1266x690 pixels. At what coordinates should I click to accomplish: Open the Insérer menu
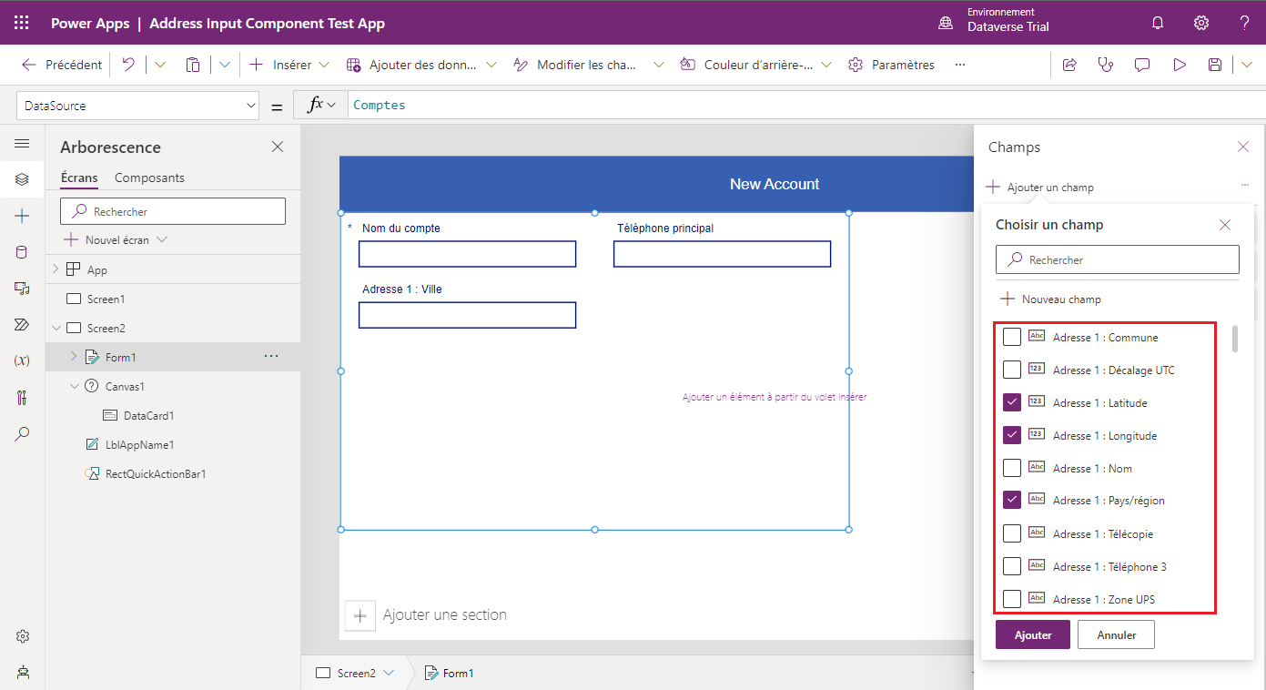(289, 65)
